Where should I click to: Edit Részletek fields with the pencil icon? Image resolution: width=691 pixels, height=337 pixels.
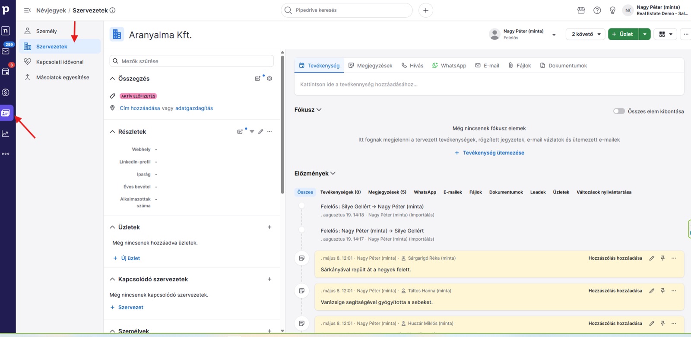(x=261, y=132)
